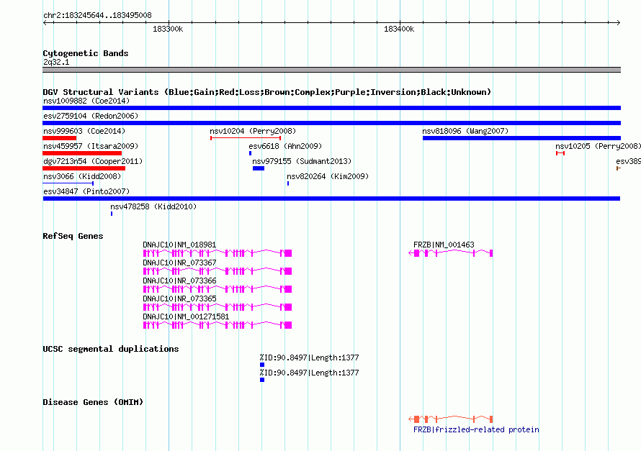Select the Cytogenetic Bands track title
641x451 pixels.
pos(86,53)
